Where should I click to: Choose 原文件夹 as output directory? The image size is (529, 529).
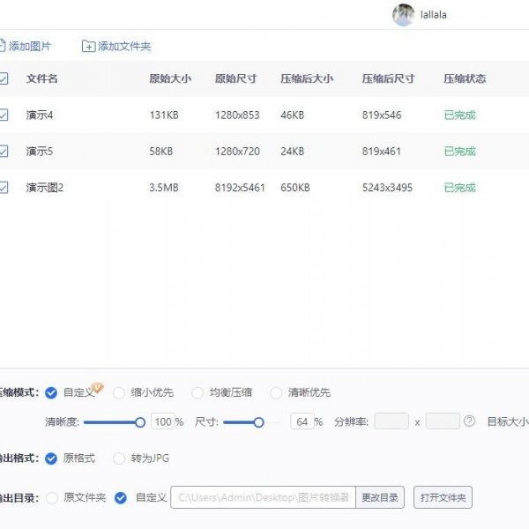point(51,497)
